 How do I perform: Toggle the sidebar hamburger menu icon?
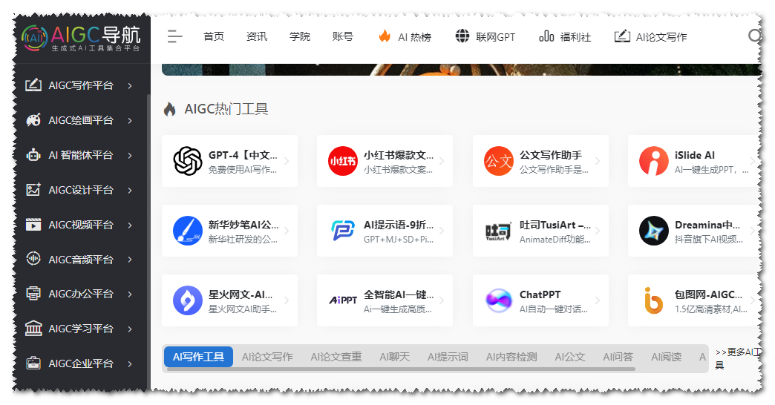coord(174,36)
